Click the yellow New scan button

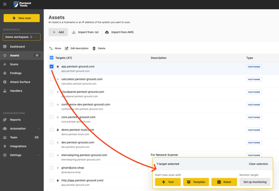[x=22, y=18]
